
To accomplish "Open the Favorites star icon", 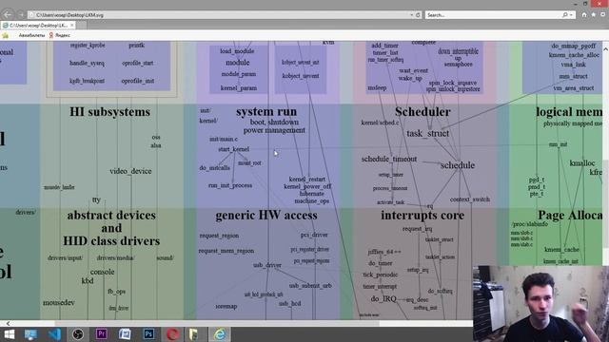I will click(594, 15).
